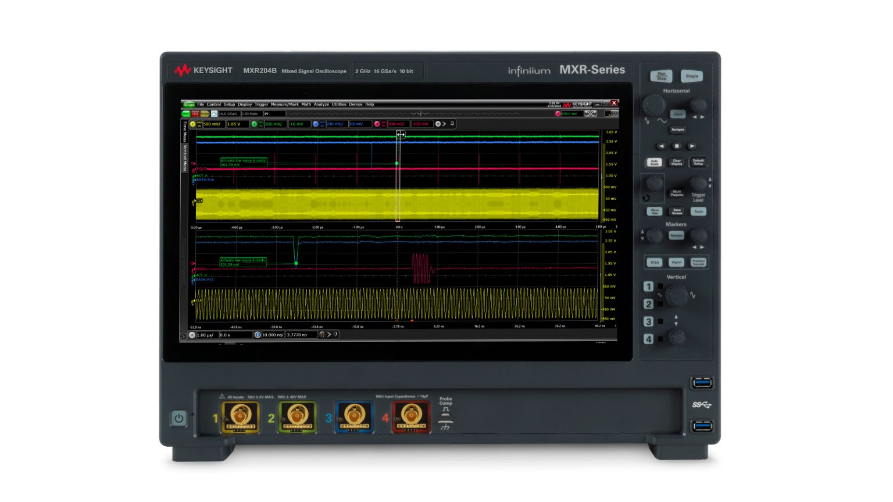The width and height of the screenshot is (893, 502).
Task: Pin the channel settings toolbar
Action: [x=452, y=124]
